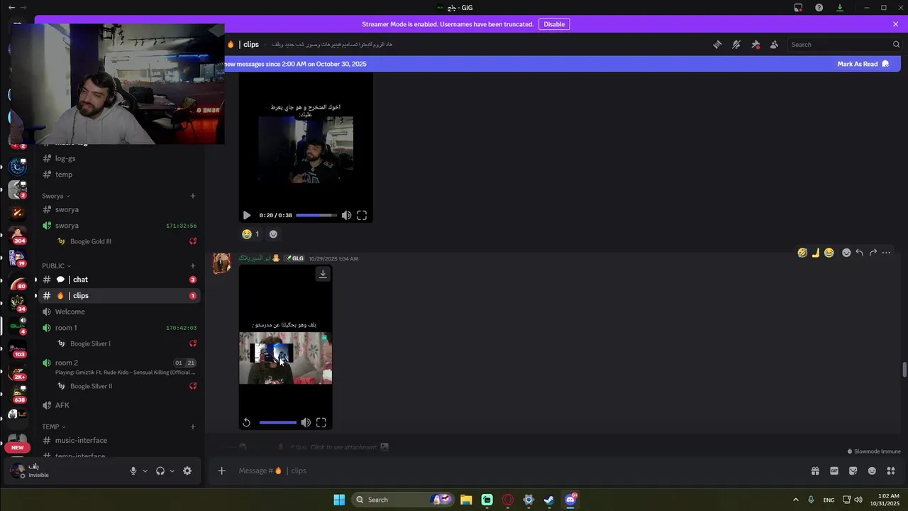Screen dimensions: 908x511
Task: Open the emoji picker in message bar
Action: point(872,471)
